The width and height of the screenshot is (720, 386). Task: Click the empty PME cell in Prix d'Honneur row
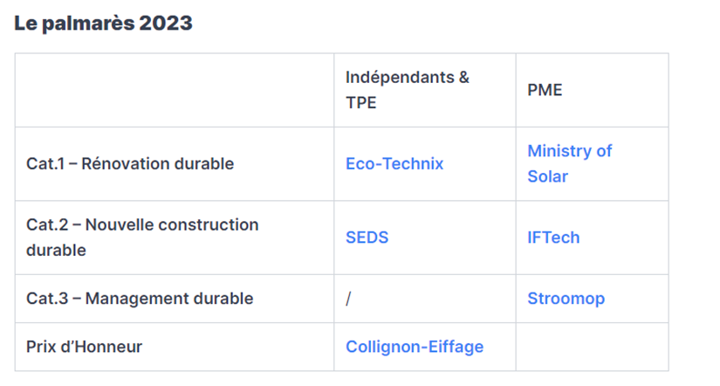pos(593,347)
